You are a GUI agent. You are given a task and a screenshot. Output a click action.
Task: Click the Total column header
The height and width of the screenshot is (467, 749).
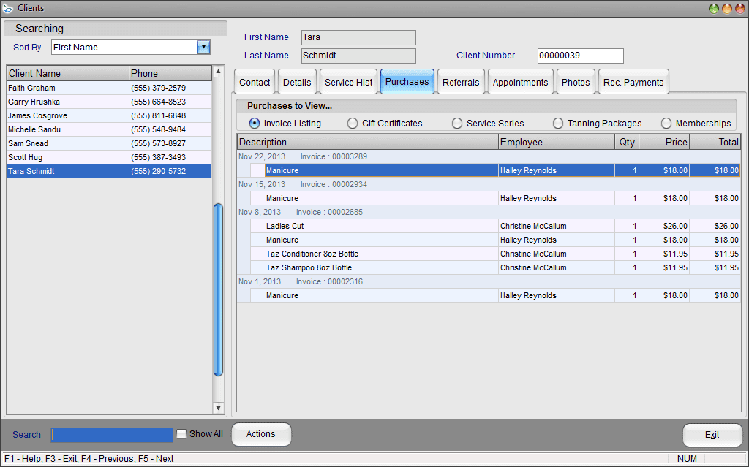(x=715, y=142)
